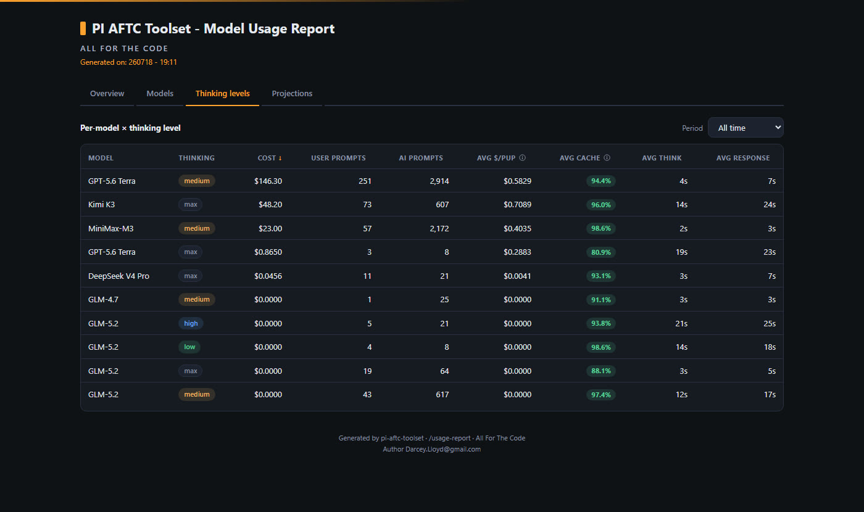Click the COST sort arrow icon
The height and width of the screenshot is (512, 864).
coord(280,158)
